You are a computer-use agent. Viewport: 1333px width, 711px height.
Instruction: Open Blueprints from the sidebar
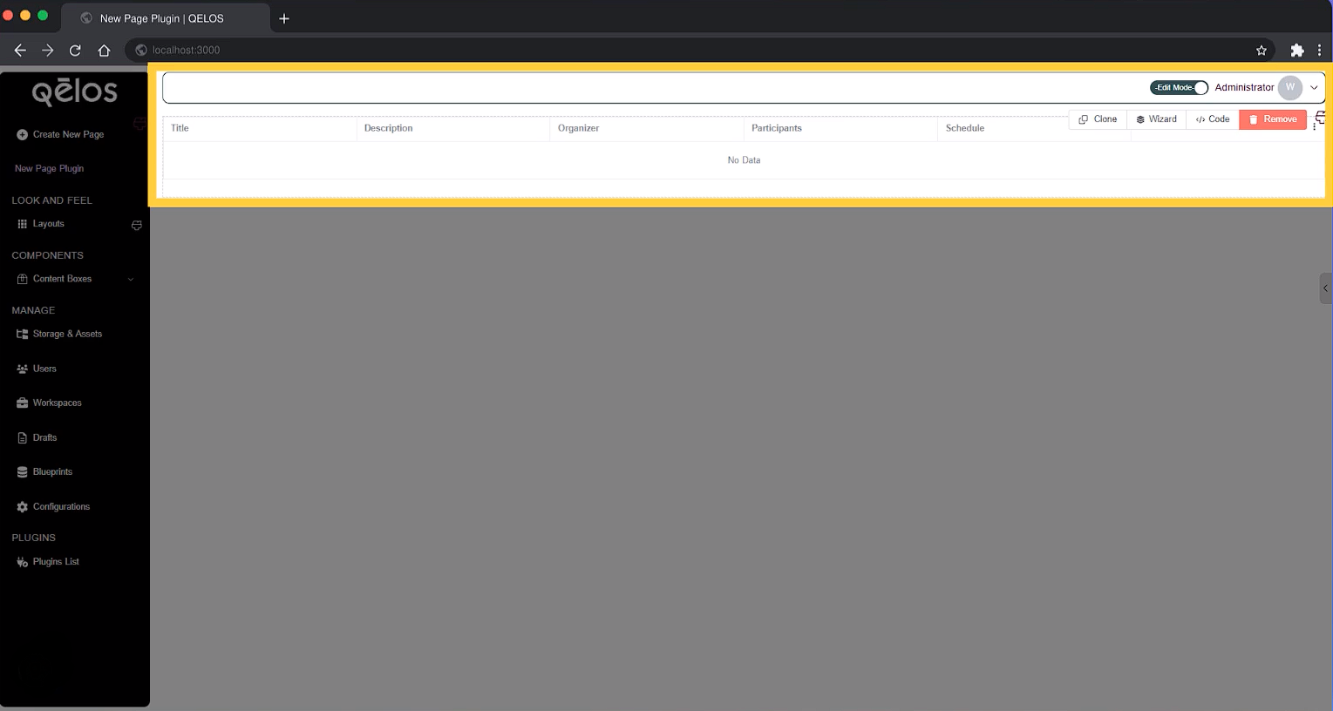[x=52, y=471]
